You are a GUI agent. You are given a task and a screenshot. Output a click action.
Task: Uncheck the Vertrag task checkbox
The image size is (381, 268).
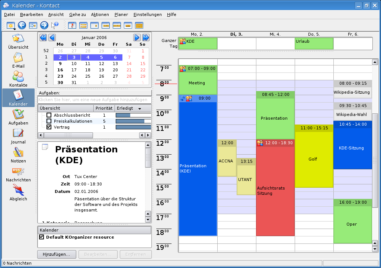coord(49,127)
